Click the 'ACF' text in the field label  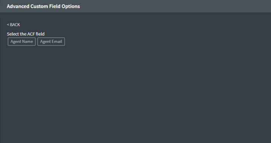point(31,34)
